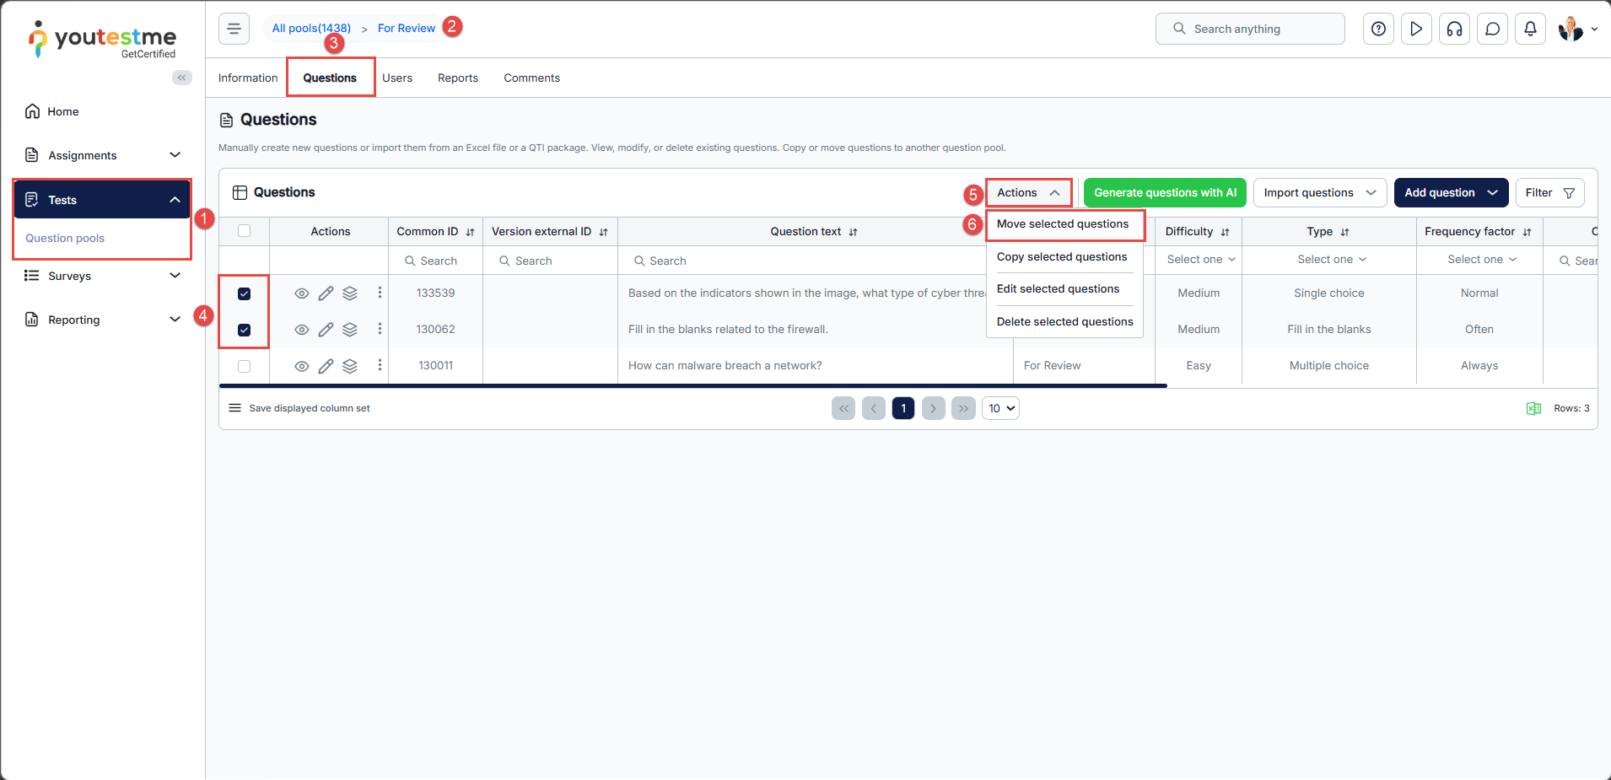Uncheck the checkbox for question 133539
The width and height of the screenshot is (1611, 780).
[x=245, y=293]
